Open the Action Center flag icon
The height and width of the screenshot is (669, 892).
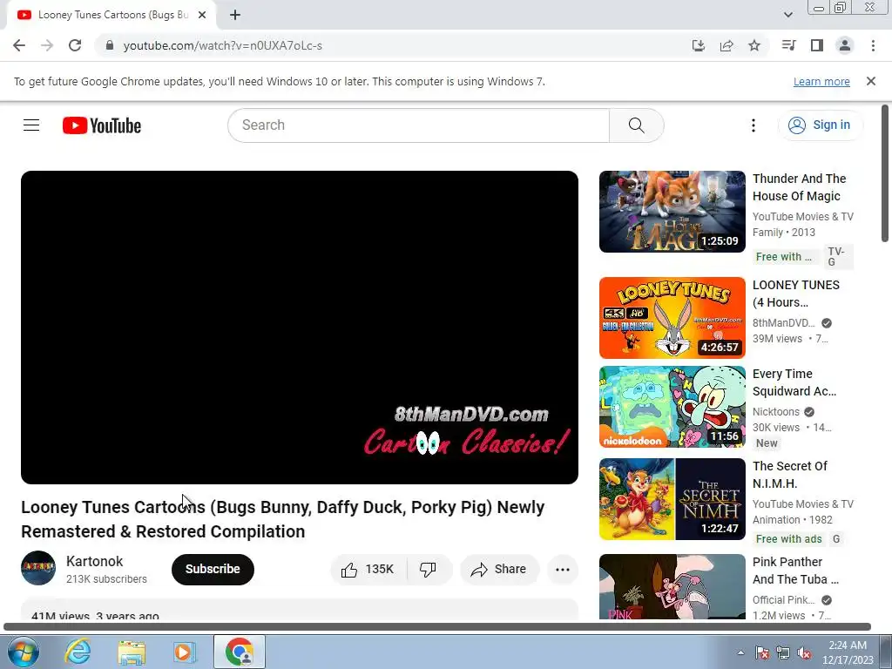(762, 652)
